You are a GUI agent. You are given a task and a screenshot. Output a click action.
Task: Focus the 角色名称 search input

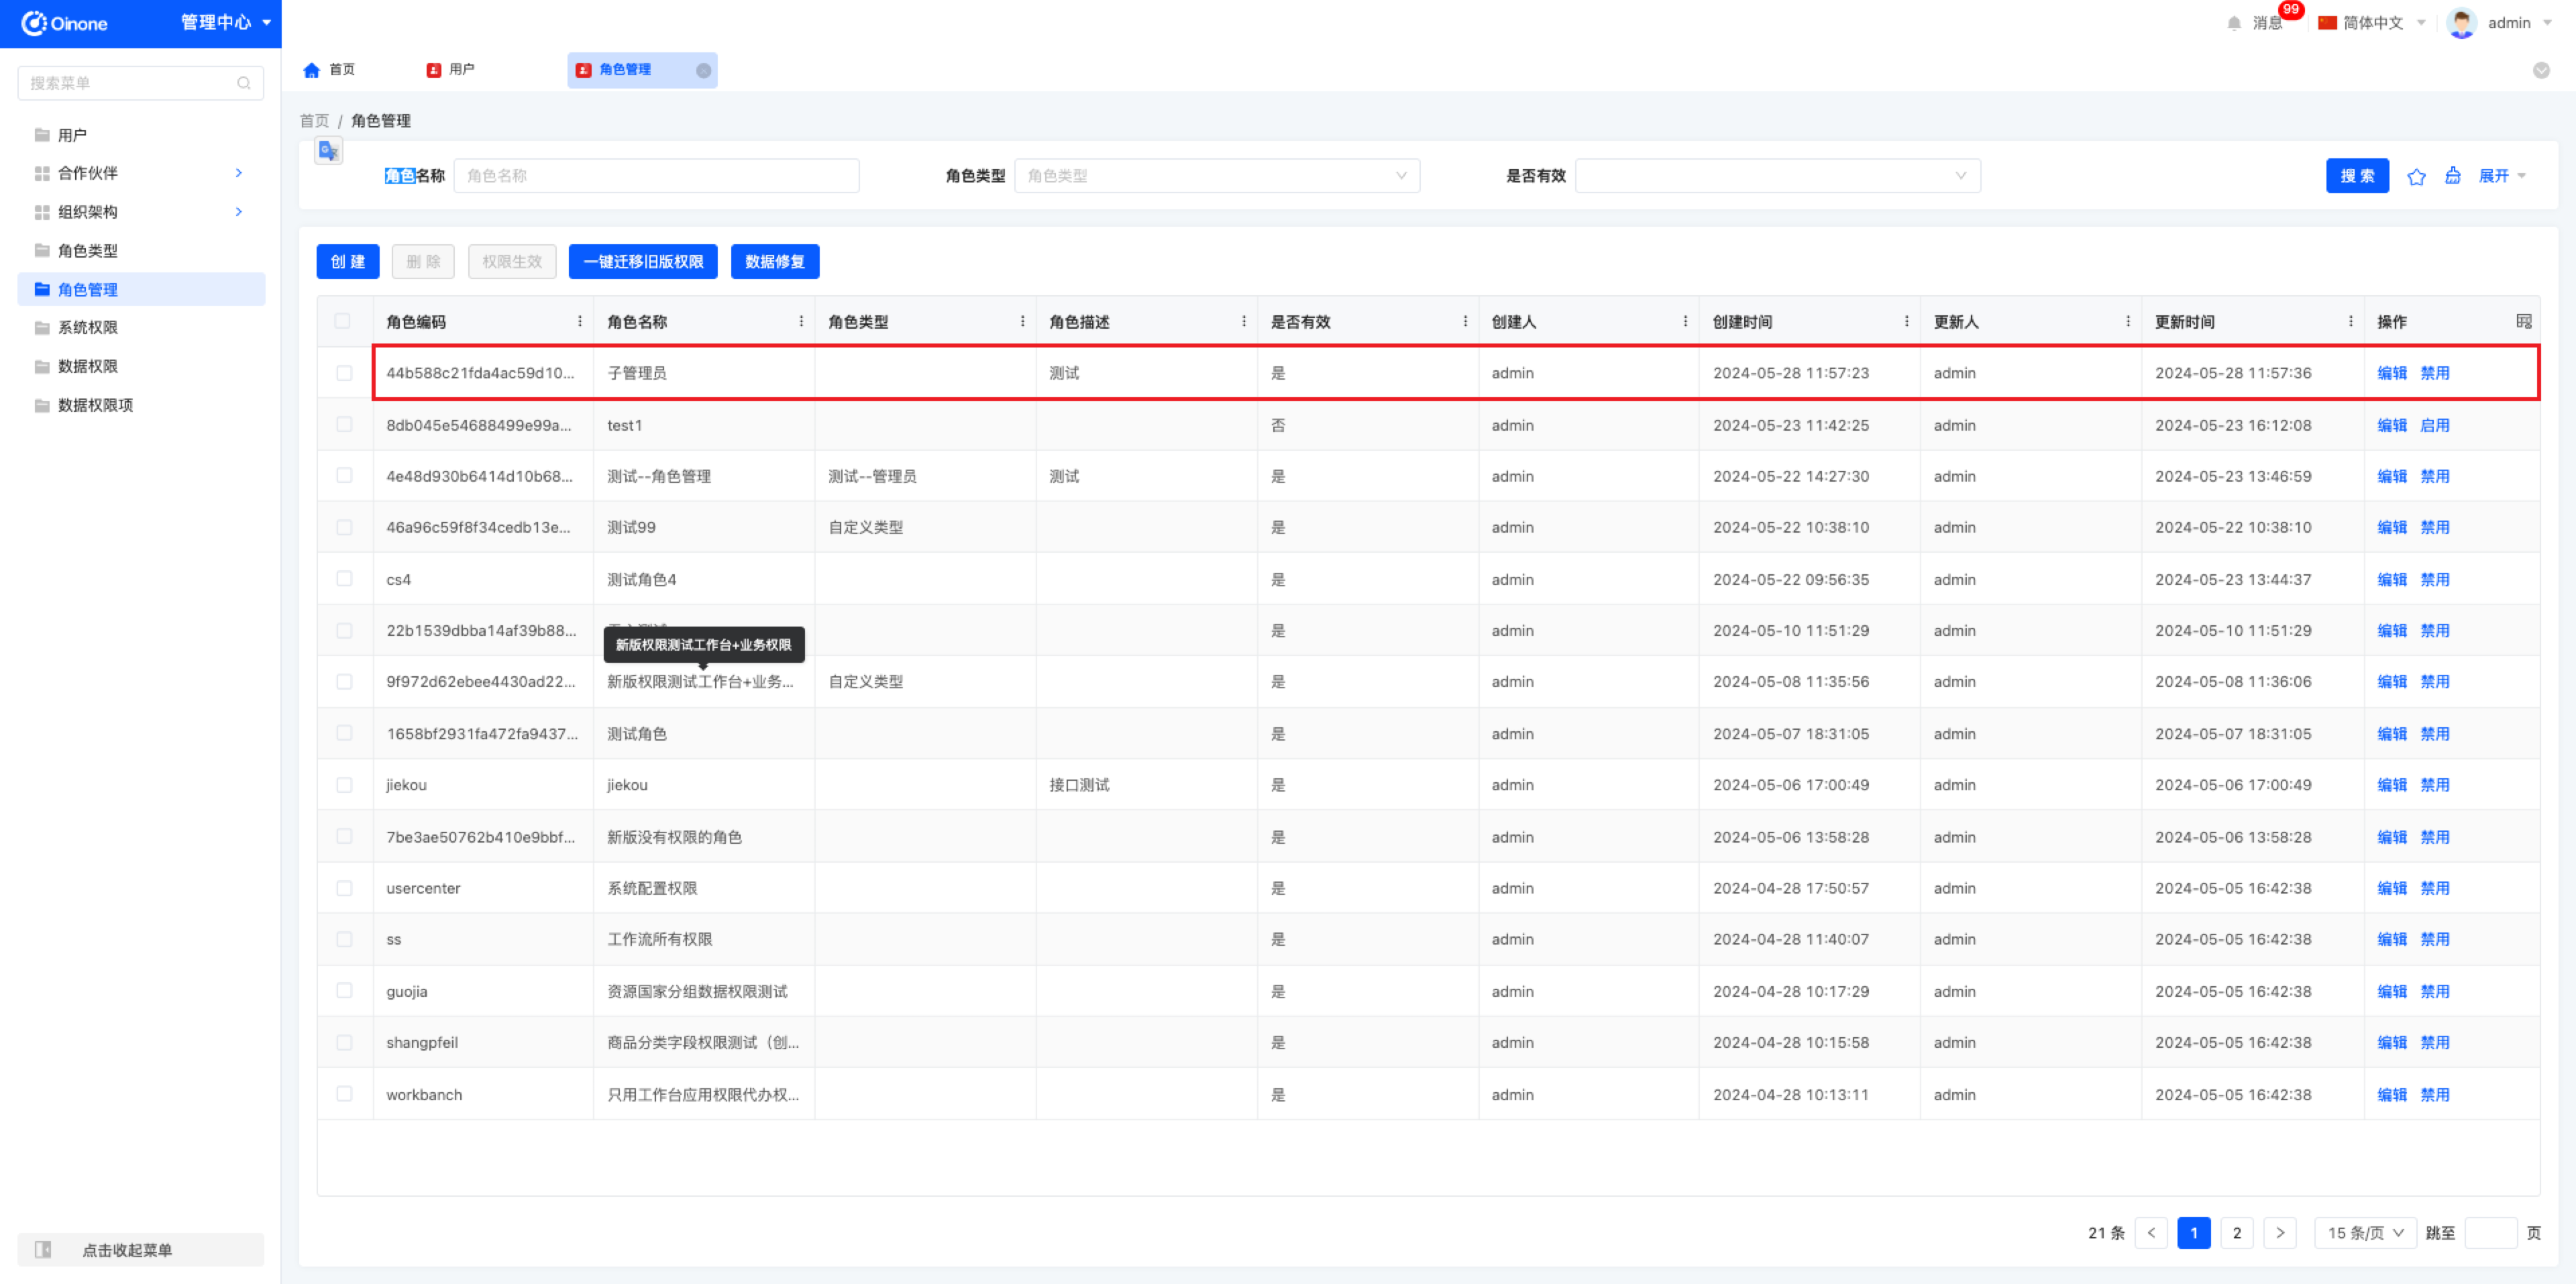tap(656, 176)
